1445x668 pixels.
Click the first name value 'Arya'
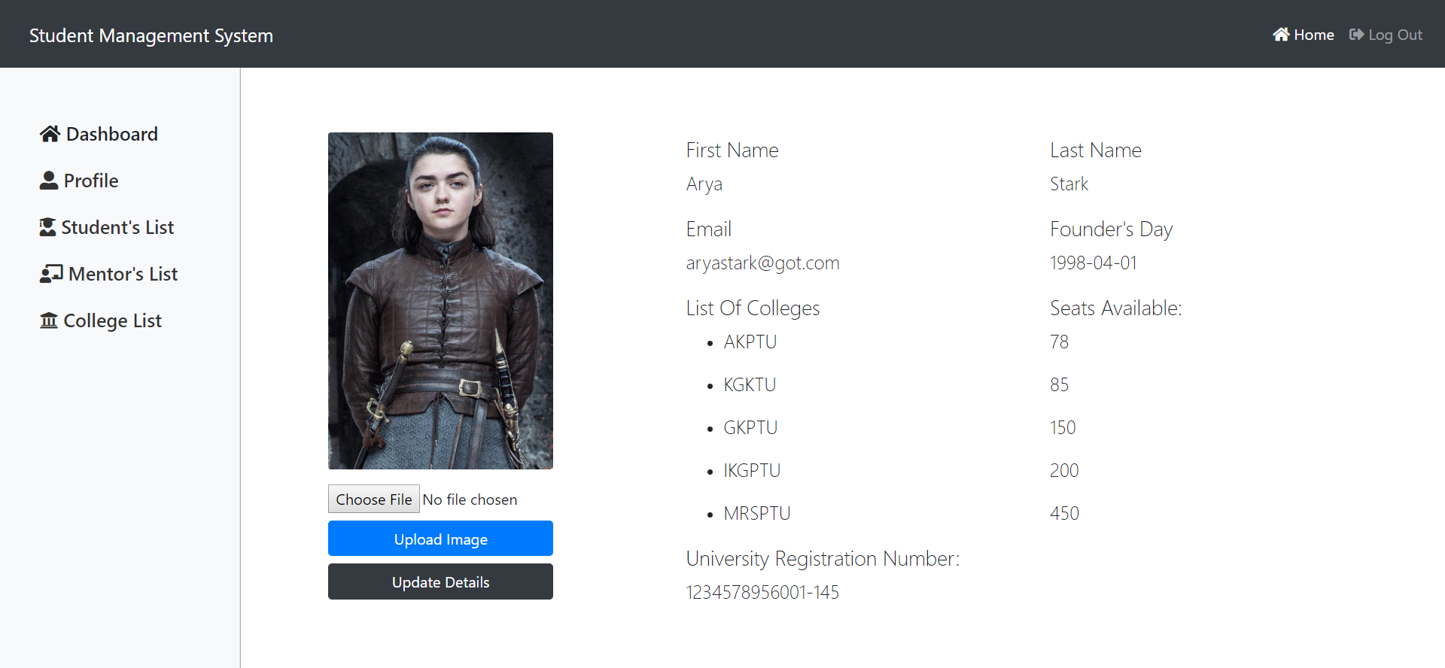coord(704,184)
